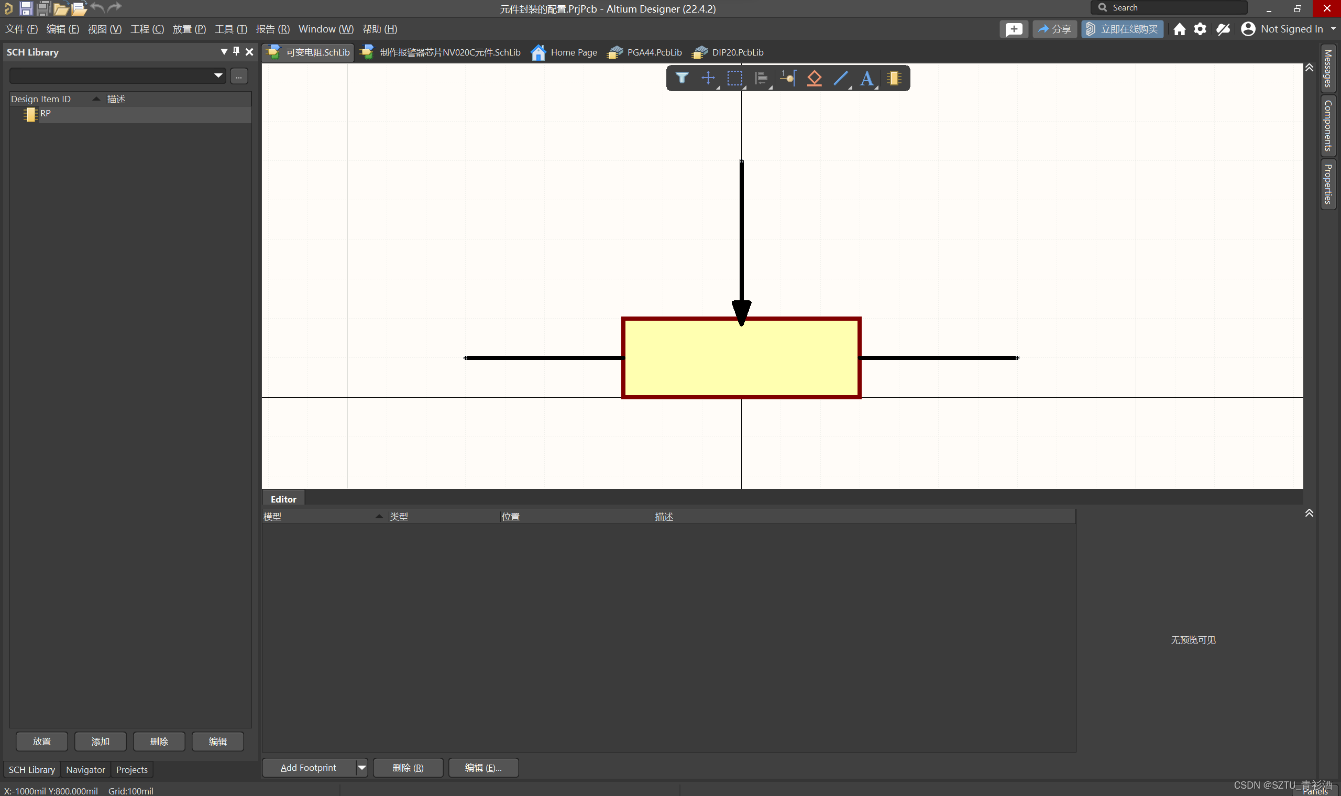Click the 添加 button in SCH Library
Viewport: 1341px width, 796px height.
[100, 742]
